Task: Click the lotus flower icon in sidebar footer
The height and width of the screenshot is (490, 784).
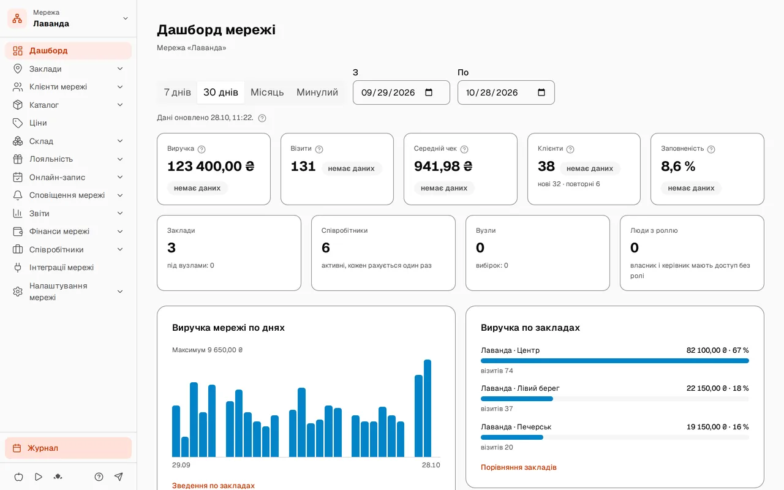Action: pos(58,477)
